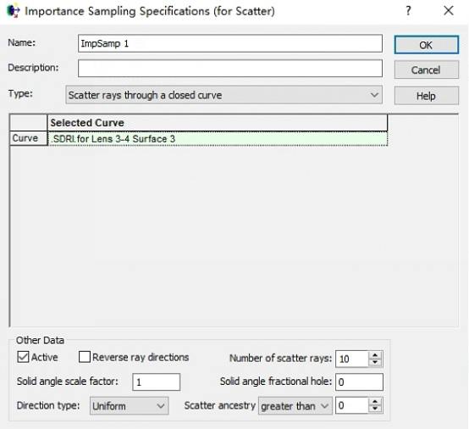Screen dimensions: 469x429
Task: Click the Solid angle scale factor field
Action: point(156,382)
